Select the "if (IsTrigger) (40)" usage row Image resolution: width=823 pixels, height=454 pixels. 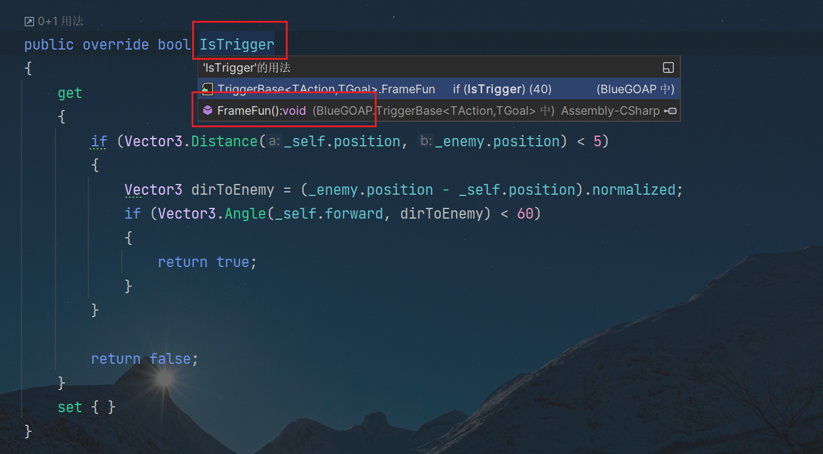[501, 90]
